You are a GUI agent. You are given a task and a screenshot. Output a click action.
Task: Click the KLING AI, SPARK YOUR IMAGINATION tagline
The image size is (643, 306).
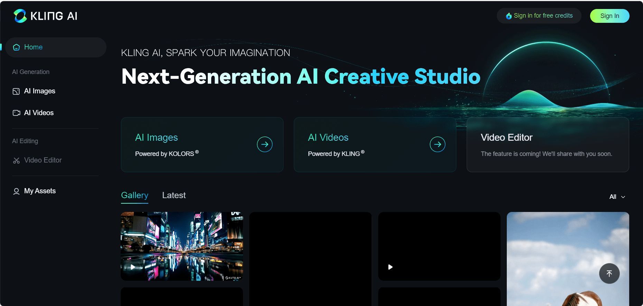[206, 53]
